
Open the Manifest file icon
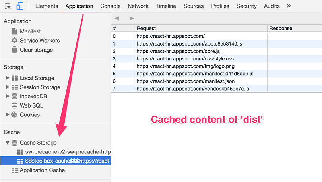point(14,31)
